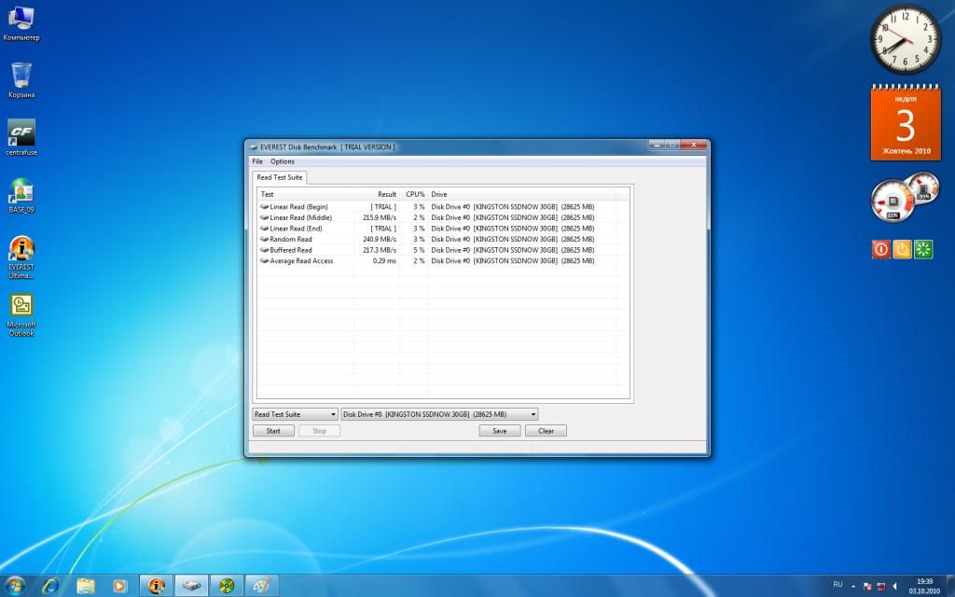Click the green restart gadget button

tap(923, 249)
